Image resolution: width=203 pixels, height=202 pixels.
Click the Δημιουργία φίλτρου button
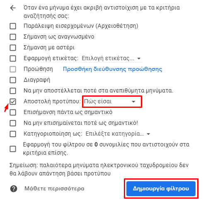(x=161, y=189)
